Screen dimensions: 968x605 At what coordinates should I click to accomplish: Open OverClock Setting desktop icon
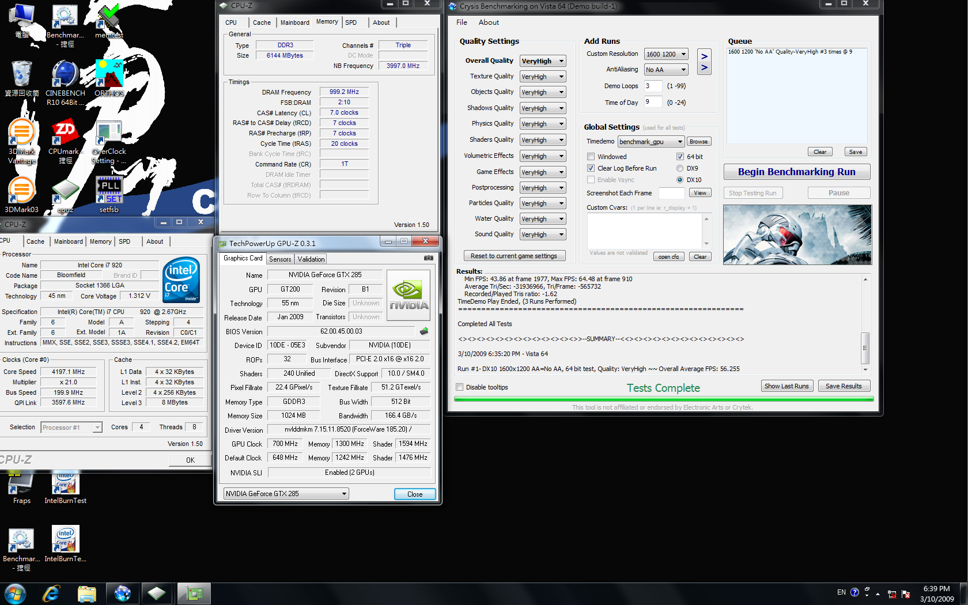tap(109, 142)
